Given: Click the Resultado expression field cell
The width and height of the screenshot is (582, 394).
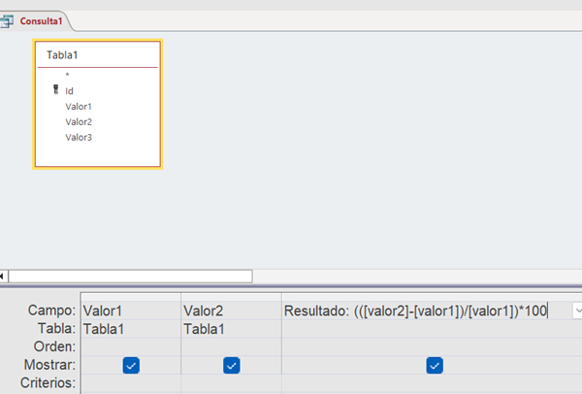Looking at the screenshot, I should [x=427, y=311].
